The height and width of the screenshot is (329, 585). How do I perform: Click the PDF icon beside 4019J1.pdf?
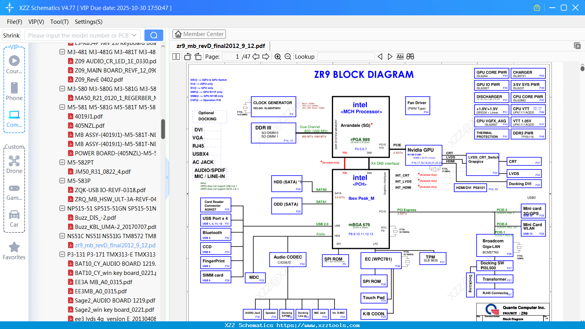click(x=71, y=116)
